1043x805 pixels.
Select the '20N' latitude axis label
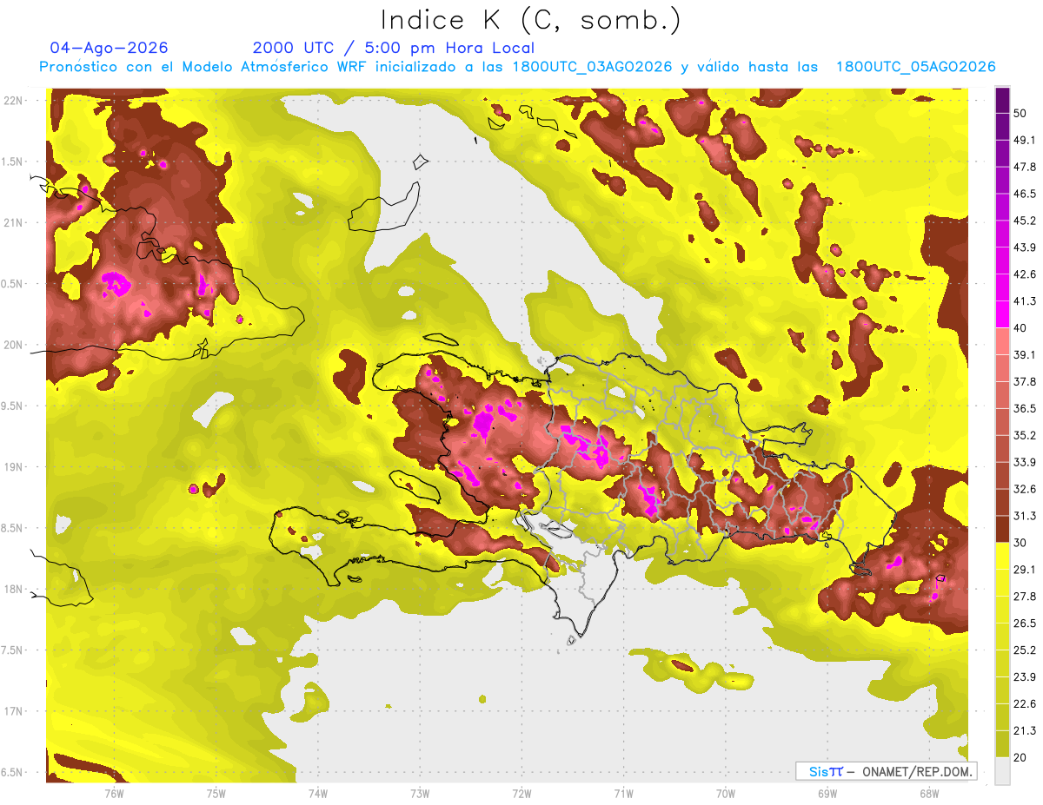(x=14, y=345)
